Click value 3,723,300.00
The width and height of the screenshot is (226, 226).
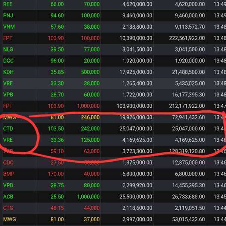coord(137,151)
